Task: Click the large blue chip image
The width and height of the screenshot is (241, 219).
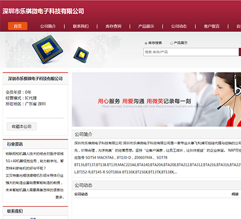Action: (48, 49)
